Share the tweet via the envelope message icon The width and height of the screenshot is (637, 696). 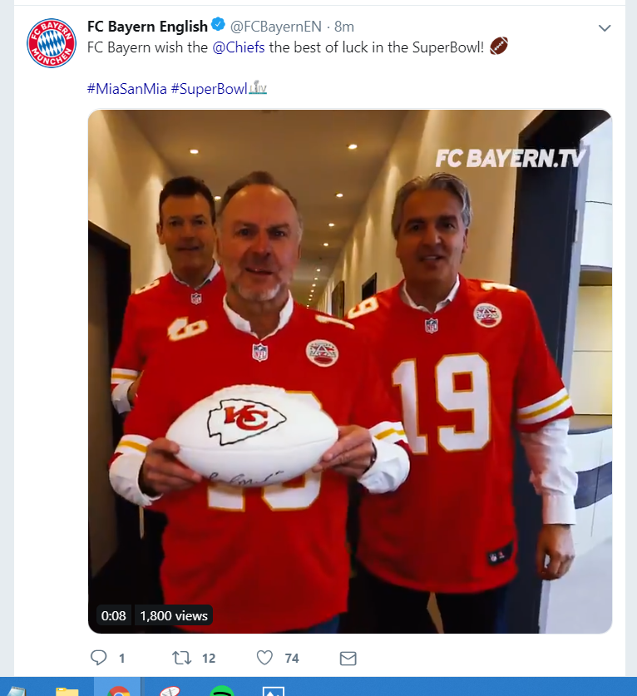(348, 659)
